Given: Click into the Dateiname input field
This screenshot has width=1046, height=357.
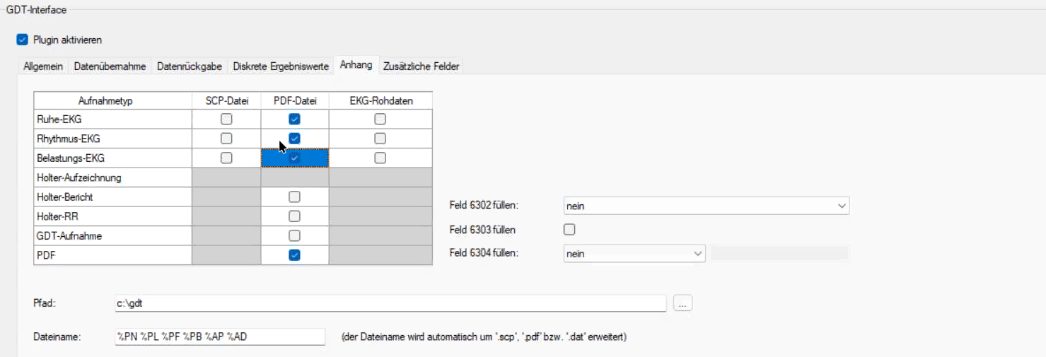Looking at the screenshot, I should coord(219,337).
